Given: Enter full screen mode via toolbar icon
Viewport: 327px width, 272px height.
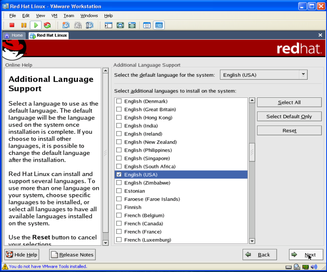Looking at the screenshot, I should [120, 25].
